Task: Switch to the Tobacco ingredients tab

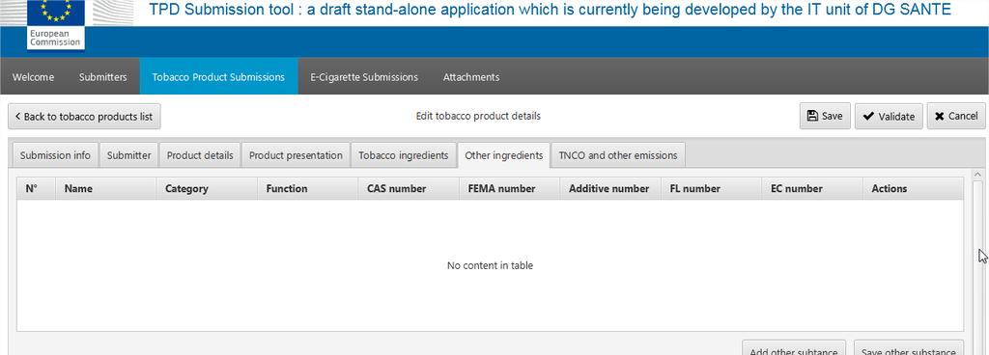Action: pyautogui.click(x=404, y=155)
